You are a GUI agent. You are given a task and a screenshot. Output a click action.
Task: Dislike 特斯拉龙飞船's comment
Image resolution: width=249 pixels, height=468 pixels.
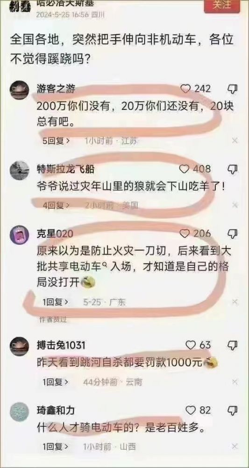[232, 169]
